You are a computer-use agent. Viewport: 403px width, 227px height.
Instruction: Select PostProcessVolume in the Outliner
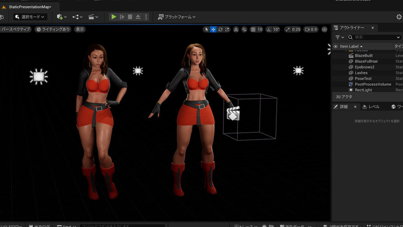coord(373,84)
